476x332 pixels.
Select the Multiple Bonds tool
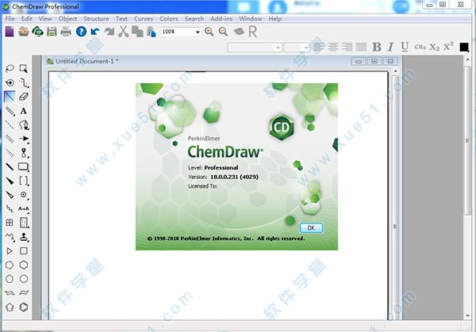tap(10, 111)
